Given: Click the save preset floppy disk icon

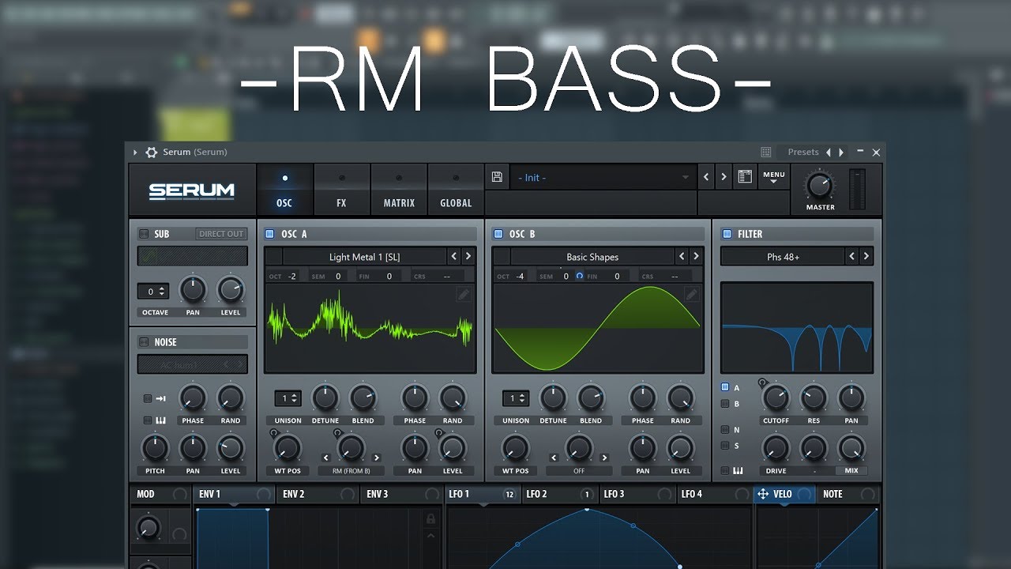Looking at the screenshot, I should (x=497, y=177).
